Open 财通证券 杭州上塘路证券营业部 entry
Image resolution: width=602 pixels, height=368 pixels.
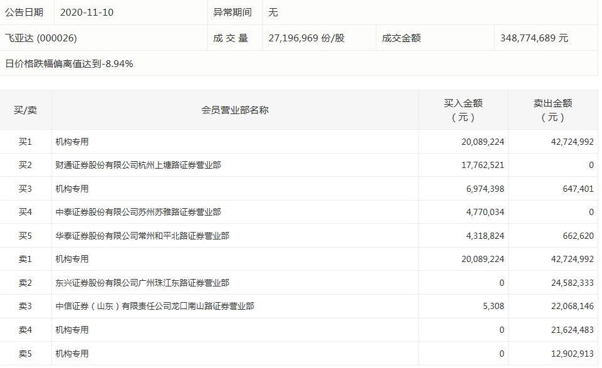click(x=138, y=166)
